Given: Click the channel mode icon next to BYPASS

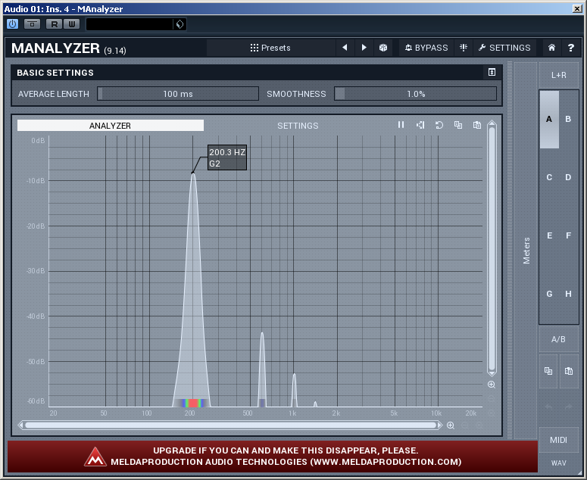Looking at the screenshot, I should pyautogui.click(x=464, y=48).
